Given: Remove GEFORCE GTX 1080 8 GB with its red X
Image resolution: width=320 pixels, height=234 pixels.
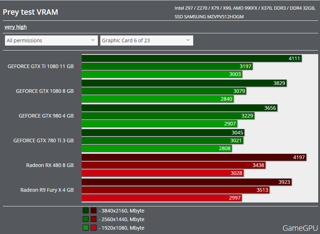Looking at the screenshot, I should pos(77,91).
